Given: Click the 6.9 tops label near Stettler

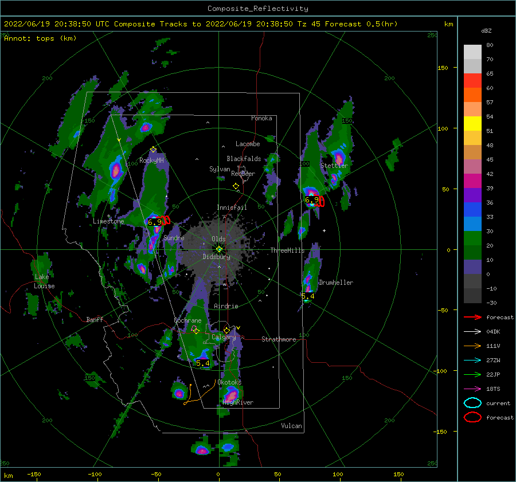Looking at the screenshot, I should coord(311,199).
